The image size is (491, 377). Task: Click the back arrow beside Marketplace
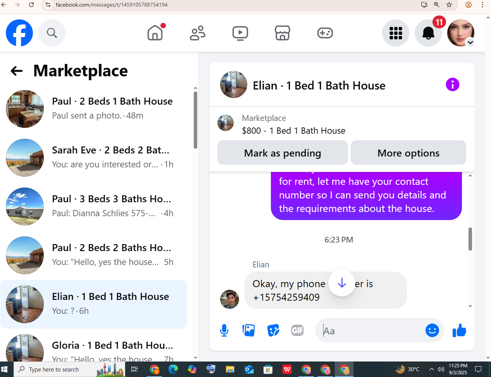(16, 71)
